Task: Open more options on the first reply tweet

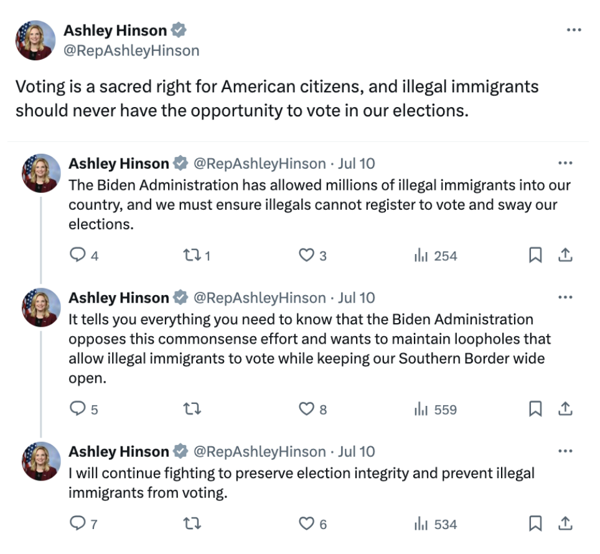Action: [565, 163]
